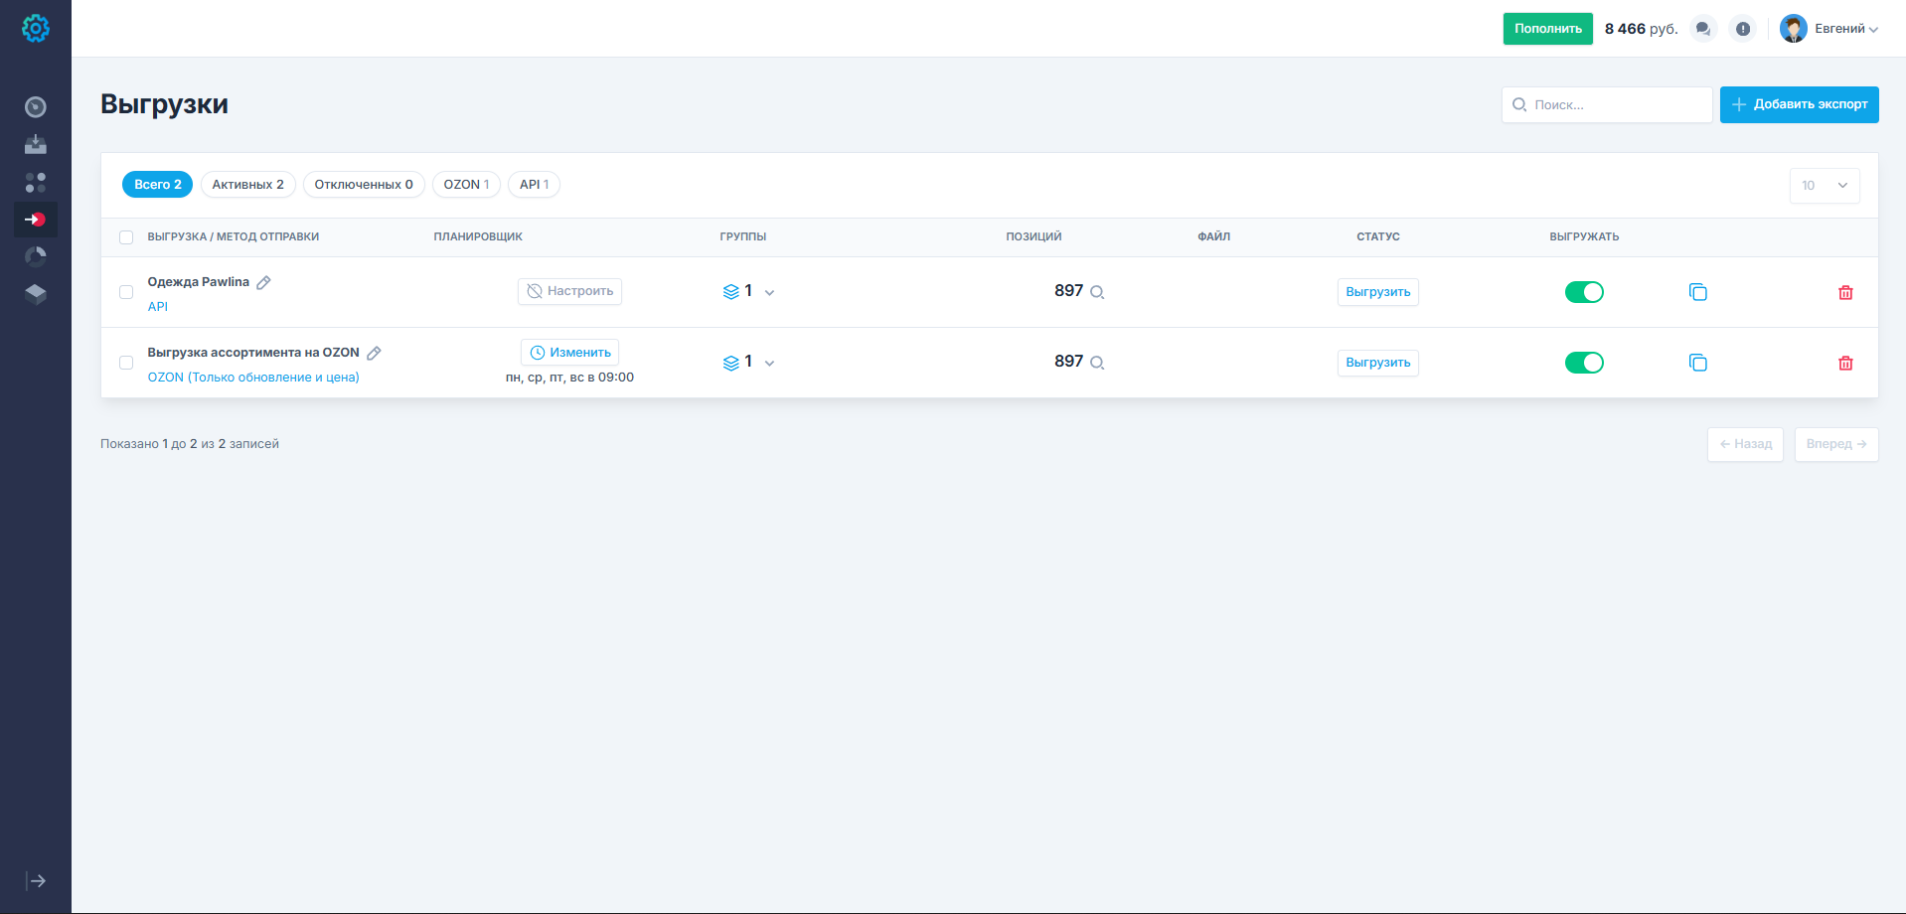1906x914 pixels.
Task: Click into the Поиск search field
Action: pos(1607,104)
